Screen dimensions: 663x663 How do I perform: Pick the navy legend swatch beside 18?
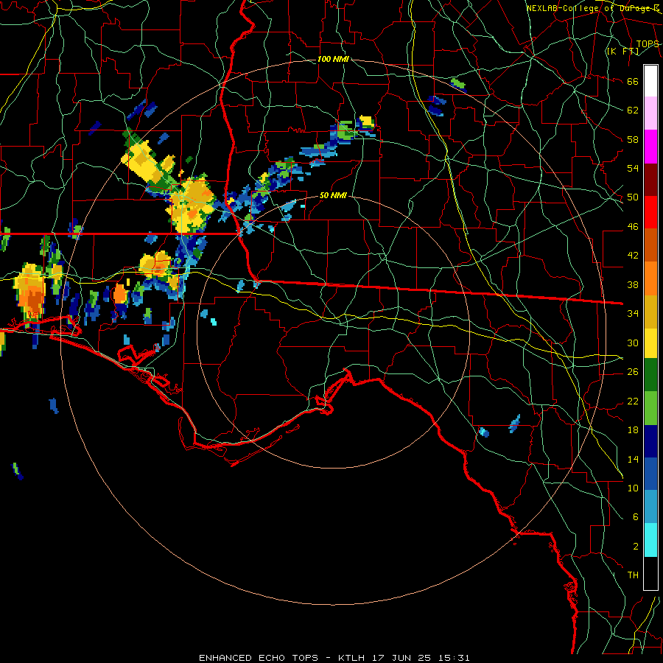(x=650, y=440)
